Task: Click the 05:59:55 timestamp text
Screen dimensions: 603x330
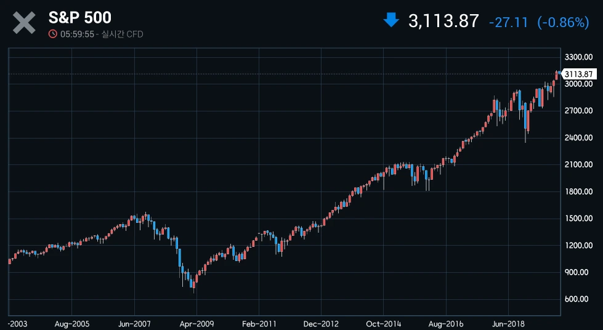Action: click(x=77, y=34)
